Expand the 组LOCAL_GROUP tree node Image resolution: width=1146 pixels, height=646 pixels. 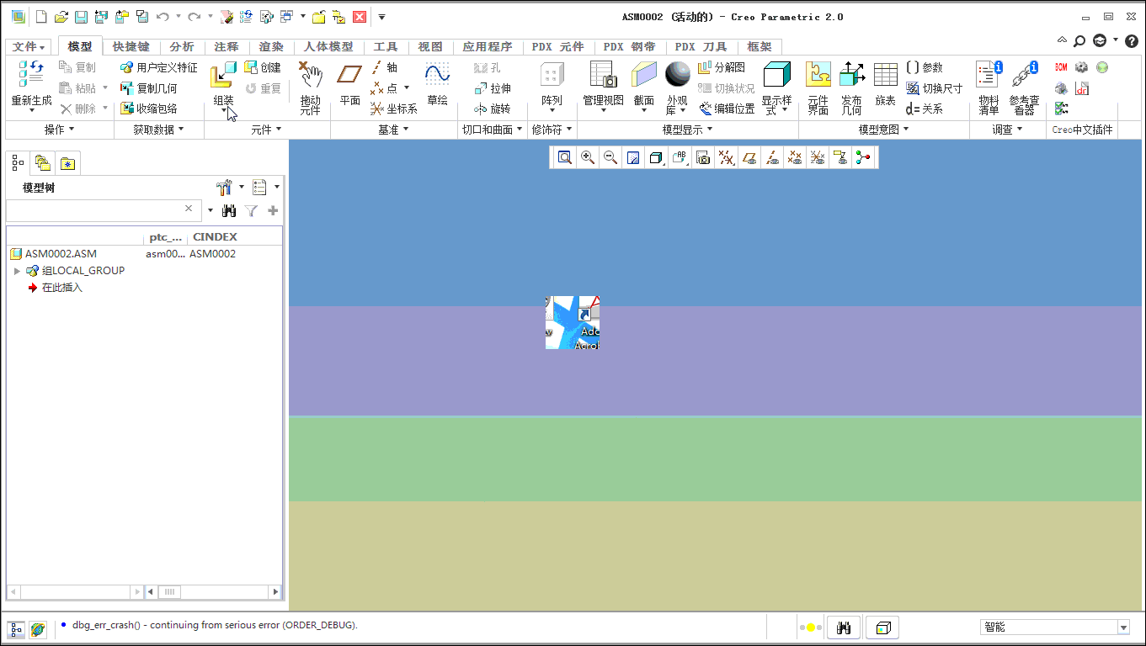[17, 271]
